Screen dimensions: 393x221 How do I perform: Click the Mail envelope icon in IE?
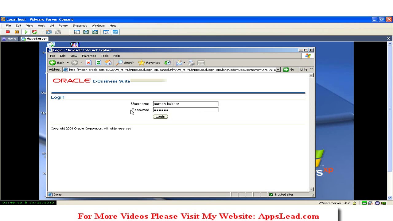tap(179, 63)
